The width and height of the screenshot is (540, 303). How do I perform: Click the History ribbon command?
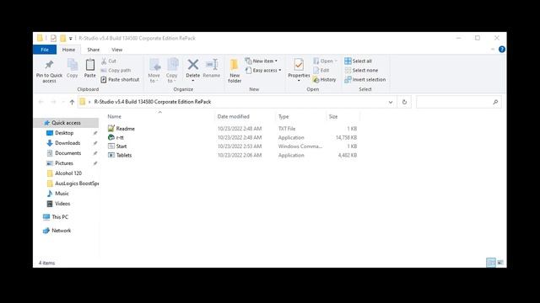pos(324,79)
